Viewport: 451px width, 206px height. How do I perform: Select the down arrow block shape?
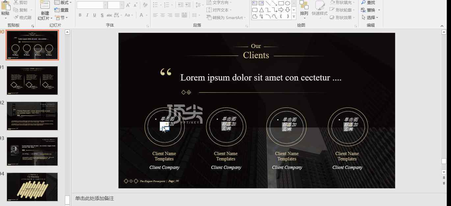[287, 10]
